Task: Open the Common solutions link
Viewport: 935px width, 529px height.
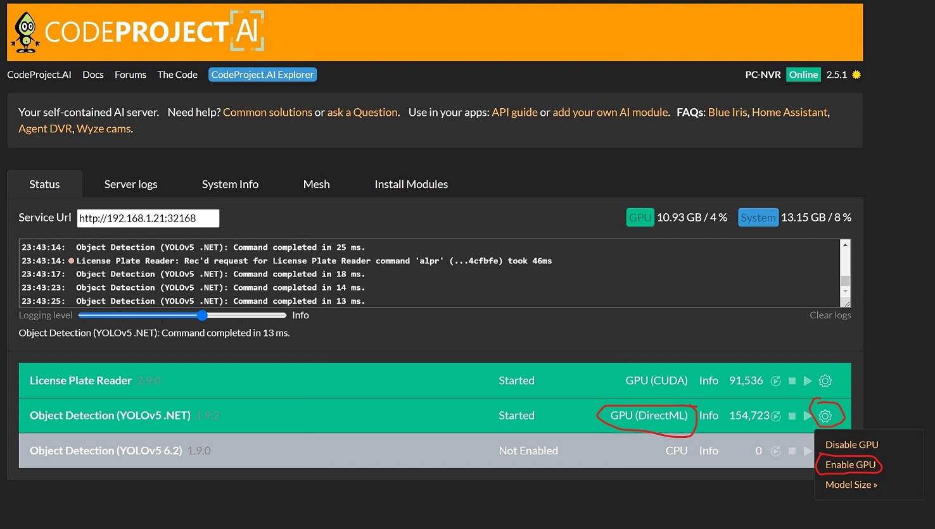Action: coord(267,112)
